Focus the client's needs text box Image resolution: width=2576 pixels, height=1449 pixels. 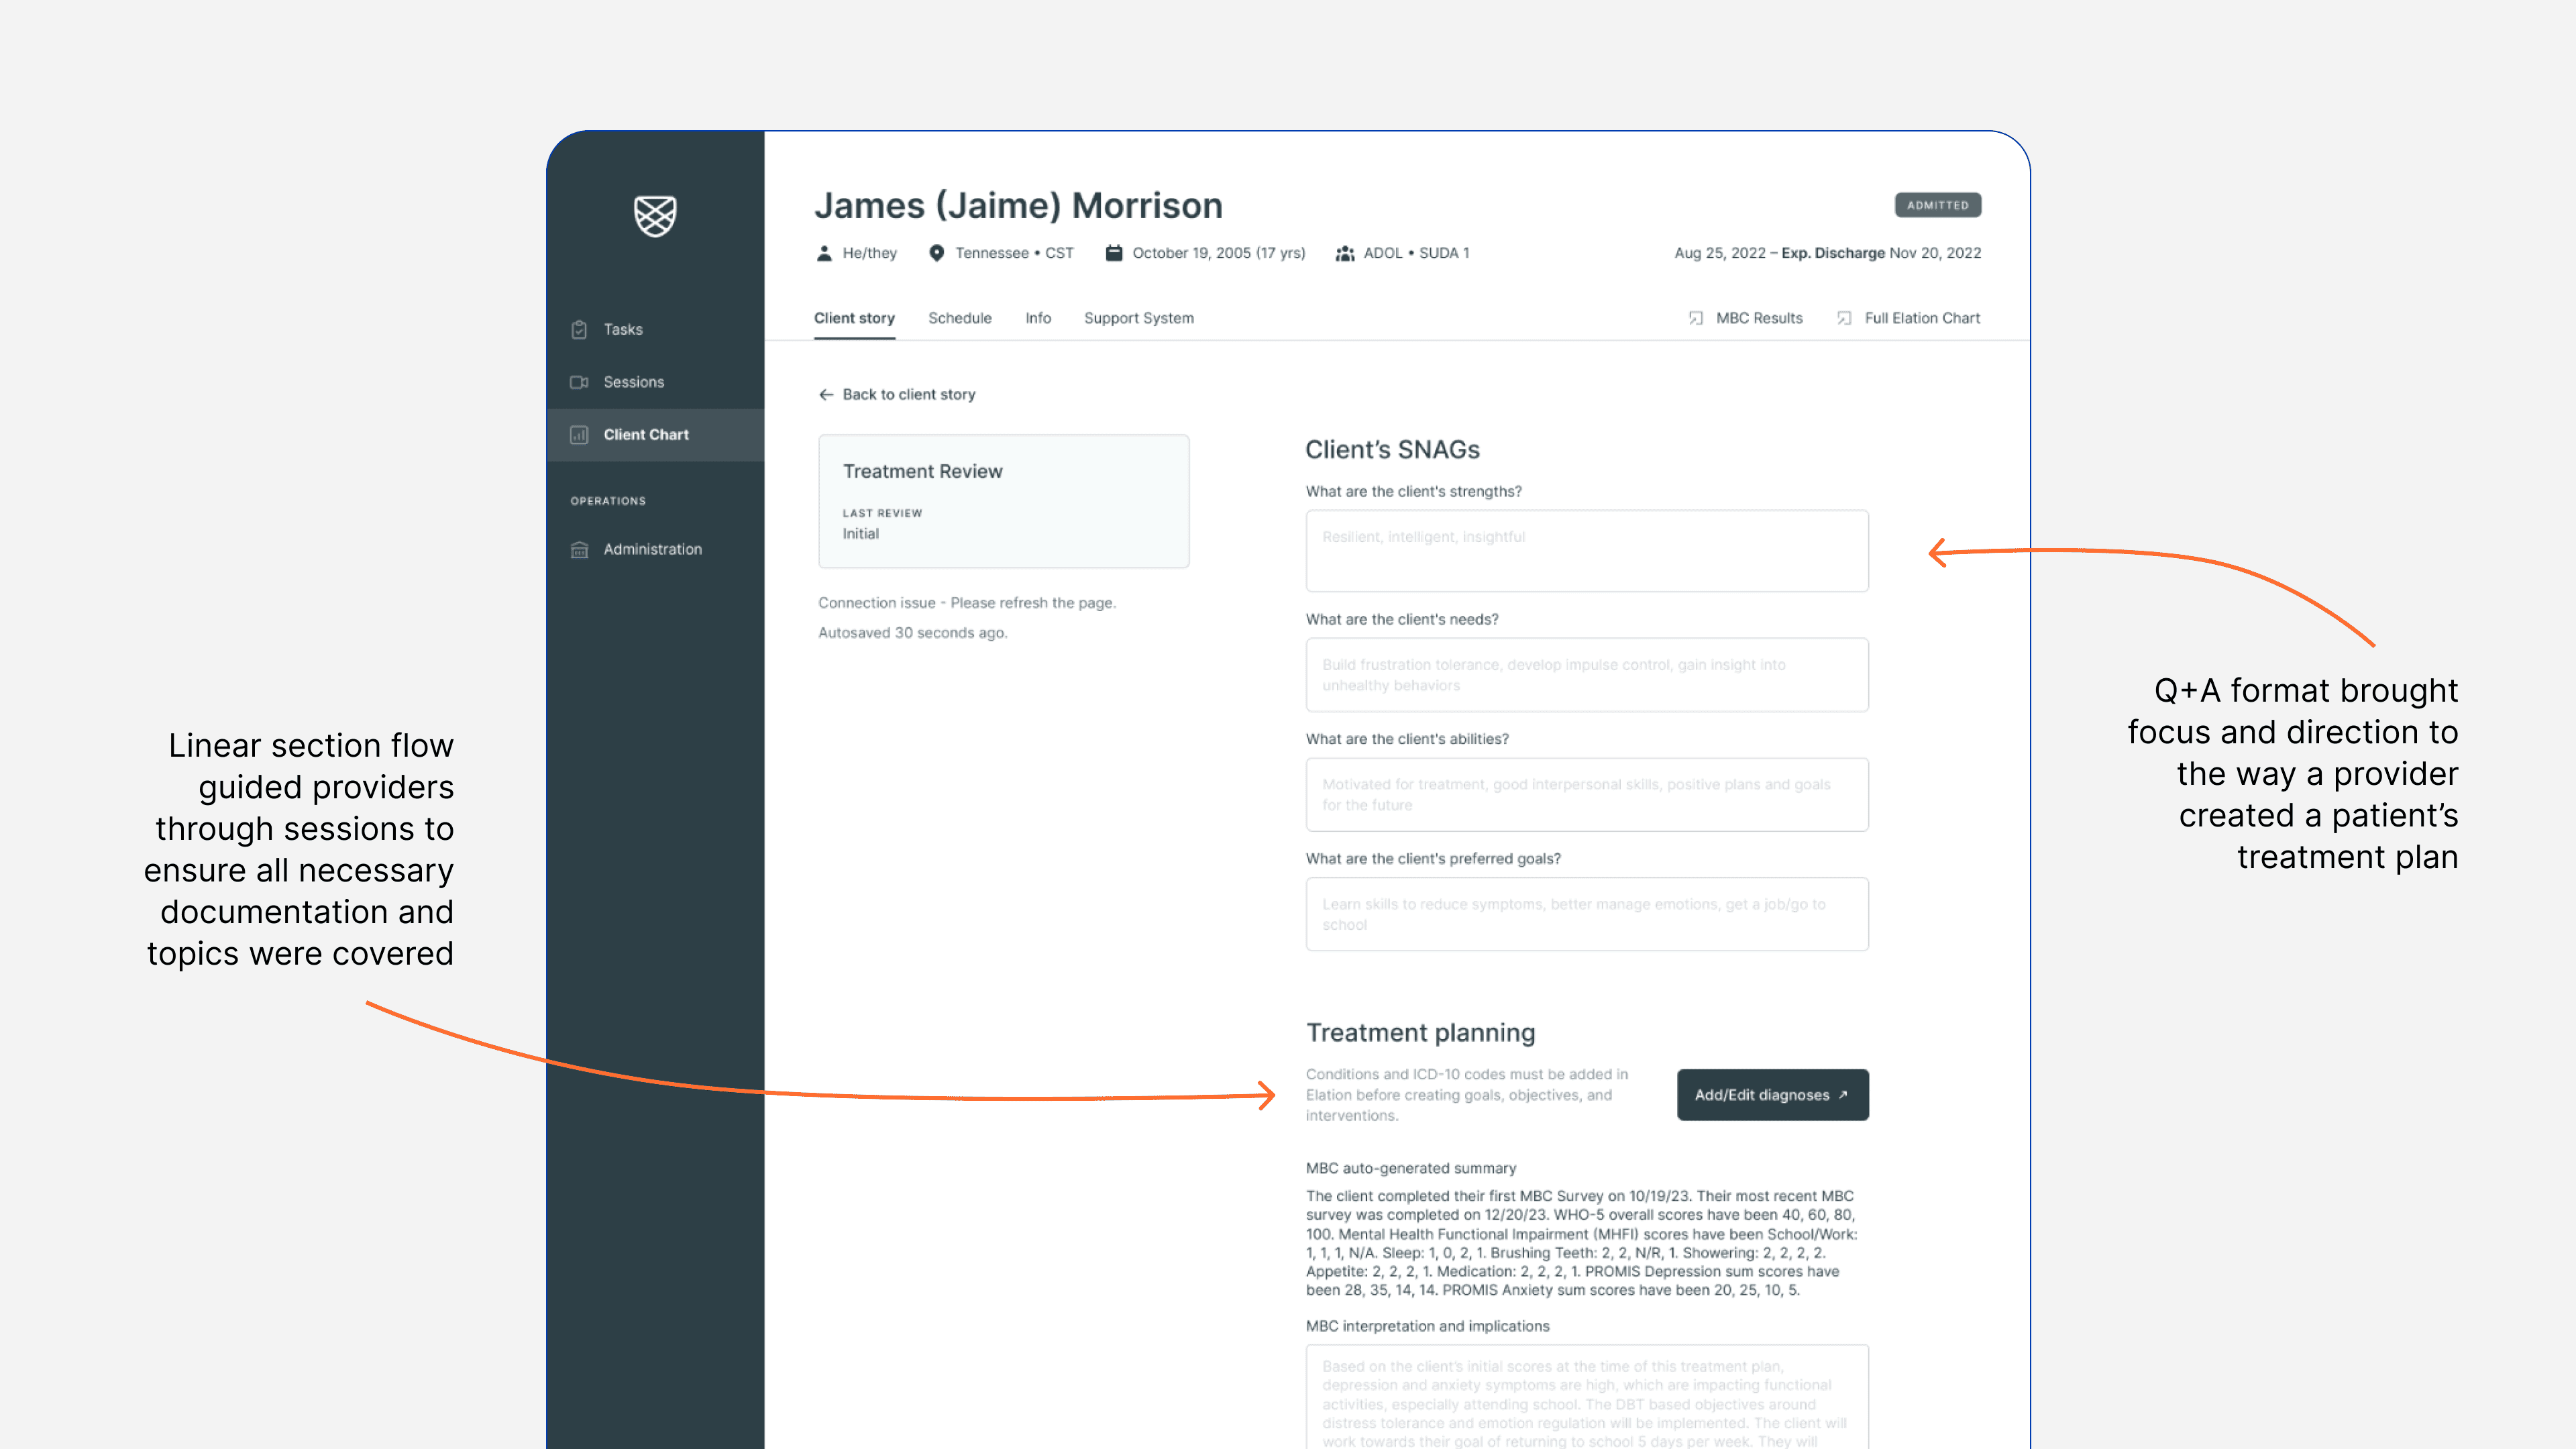1586,675
